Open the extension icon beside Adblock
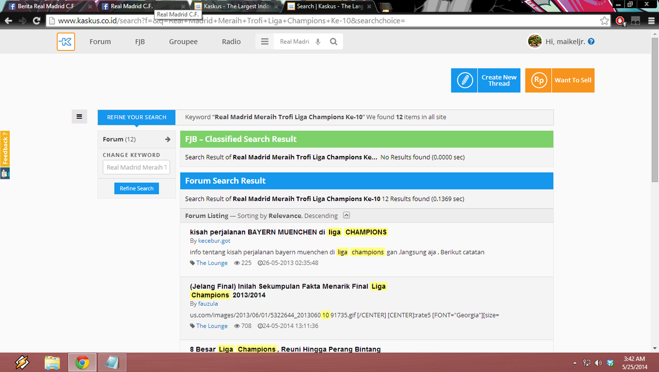659x372 pixels. 636,21
